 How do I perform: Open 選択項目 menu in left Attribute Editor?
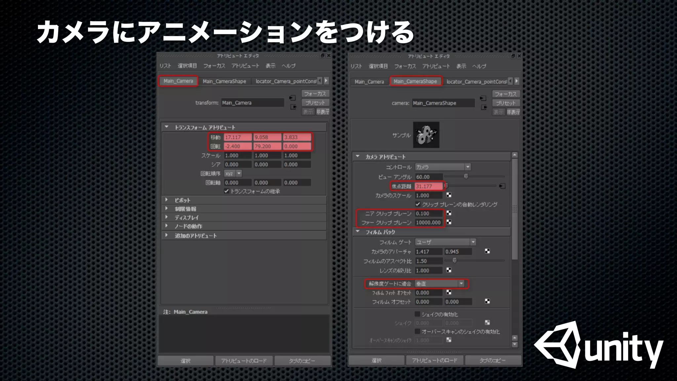click(187, 66)
